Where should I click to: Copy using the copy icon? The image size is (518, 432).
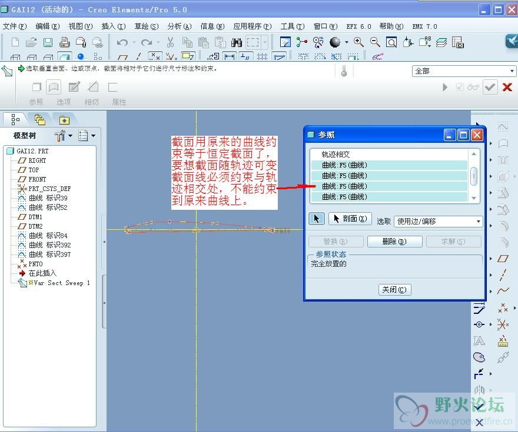click(x=187, y=42)
